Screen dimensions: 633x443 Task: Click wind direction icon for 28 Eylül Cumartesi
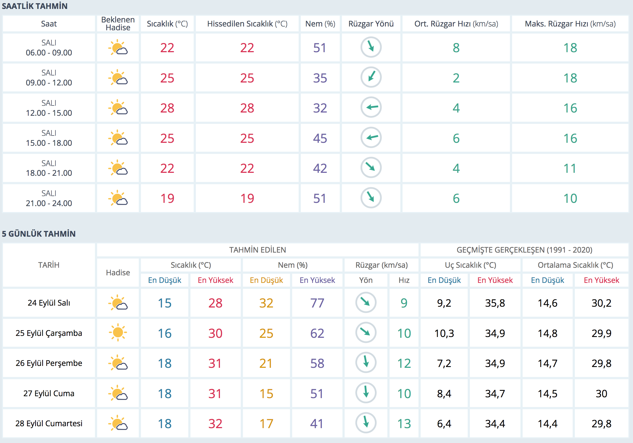[366, 423]
